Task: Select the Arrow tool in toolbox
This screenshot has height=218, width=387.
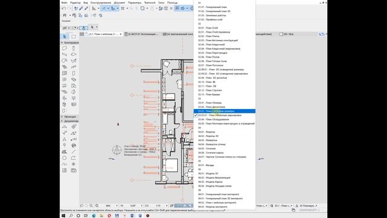Action: (x=65, y=36)
